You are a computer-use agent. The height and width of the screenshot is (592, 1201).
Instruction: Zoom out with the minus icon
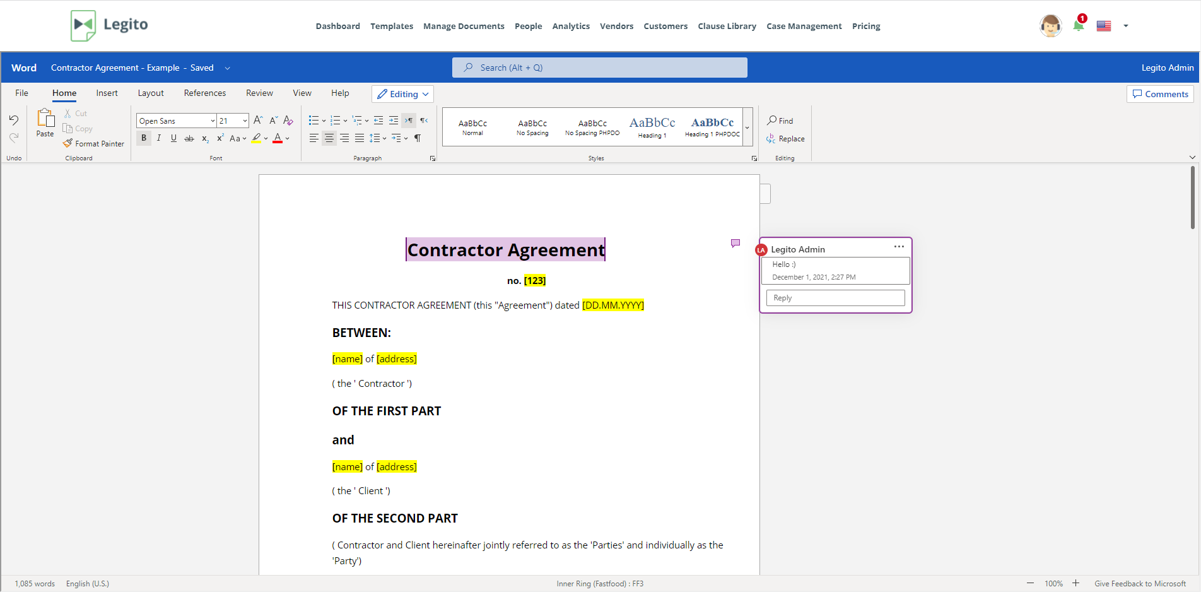coord(1030,583)
